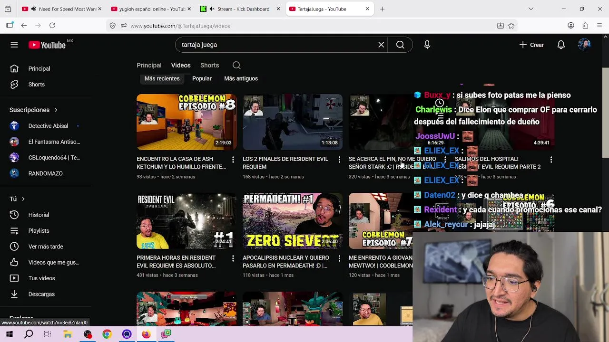Click the browser address bar URL

click(180, 26)
